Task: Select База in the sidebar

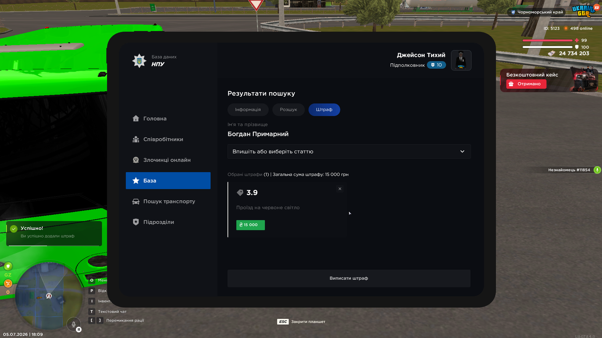Action: pyautogui.click(x=168, y=181)
